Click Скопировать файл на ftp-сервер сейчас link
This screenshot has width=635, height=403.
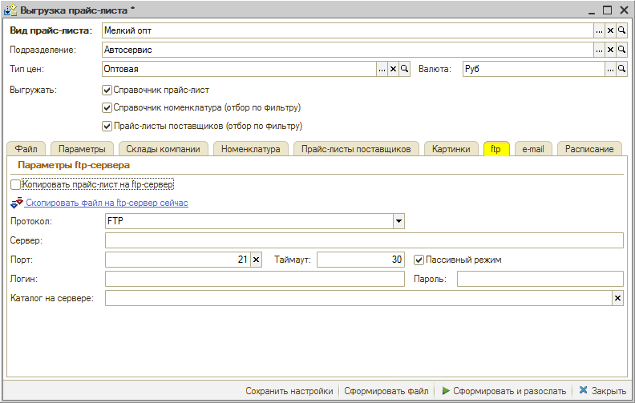click(x=107, y=204)
